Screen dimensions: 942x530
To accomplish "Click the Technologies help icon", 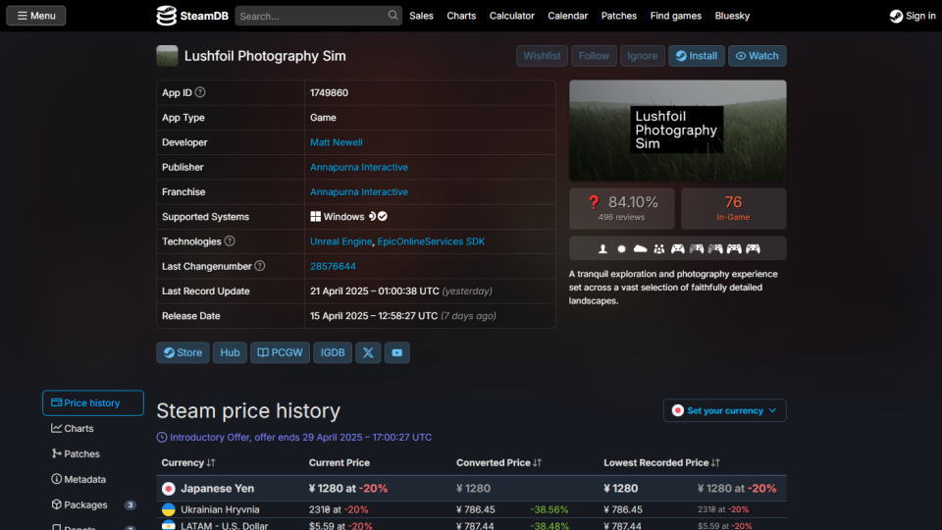I will tap(230, 241).
